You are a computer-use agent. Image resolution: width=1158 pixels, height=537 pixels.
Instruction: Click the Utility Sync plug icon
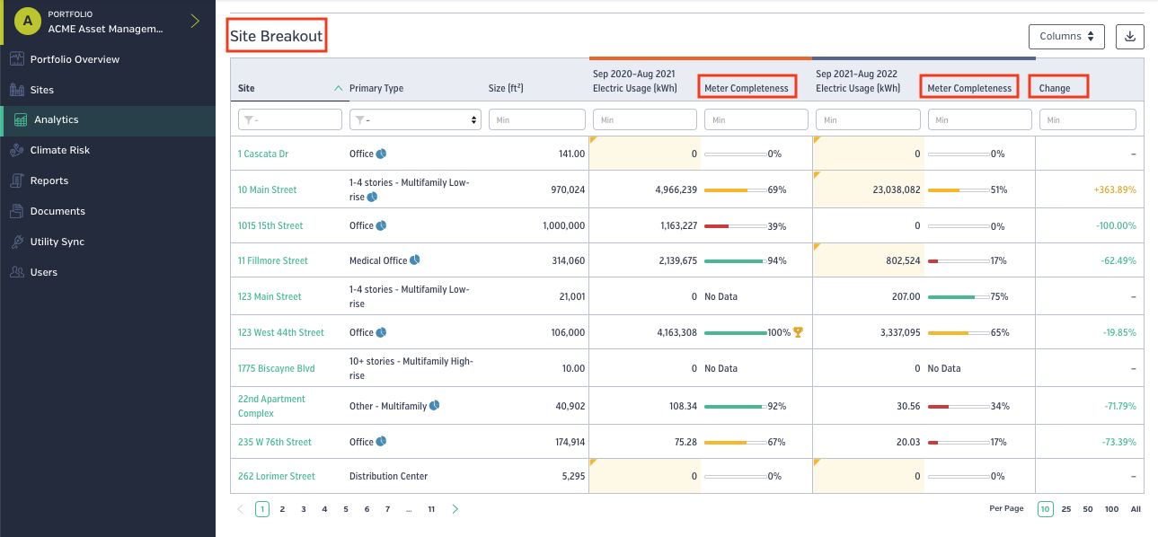(16, 242)
